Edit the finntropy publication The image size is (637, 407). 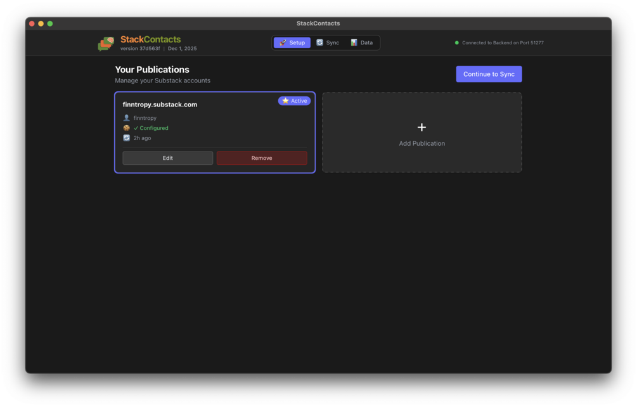point(168,158)
